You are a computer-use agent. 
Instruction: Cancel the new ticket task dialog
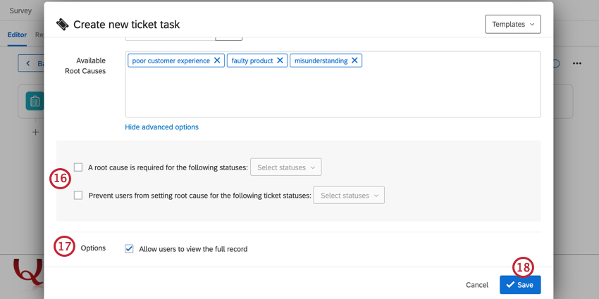(x=477, y=285)
